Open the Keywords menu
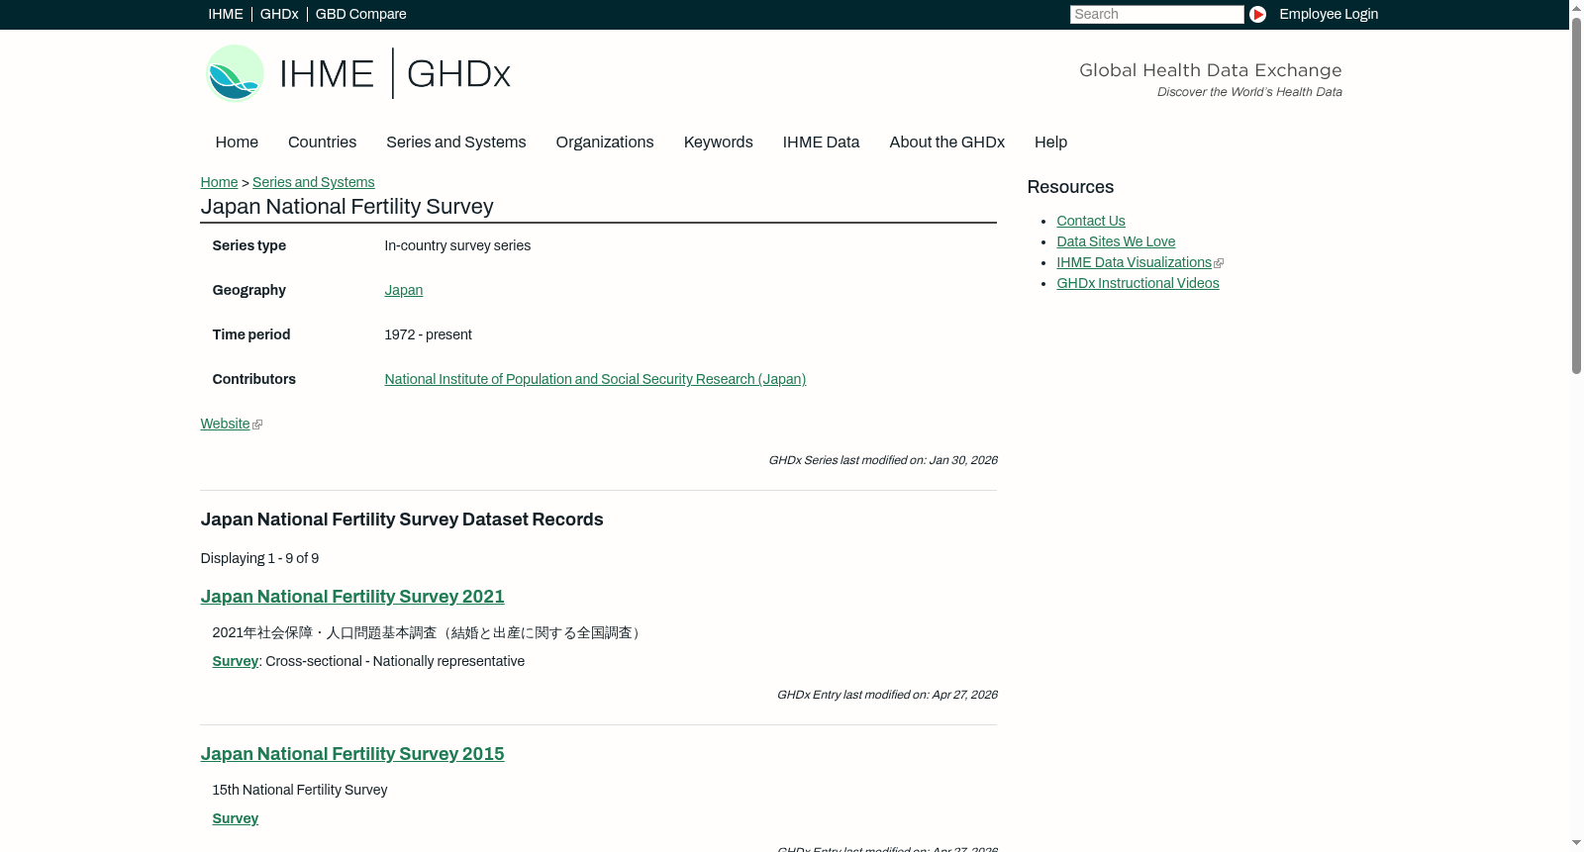Screen dimensions: 1584x852 coord(719,142)
